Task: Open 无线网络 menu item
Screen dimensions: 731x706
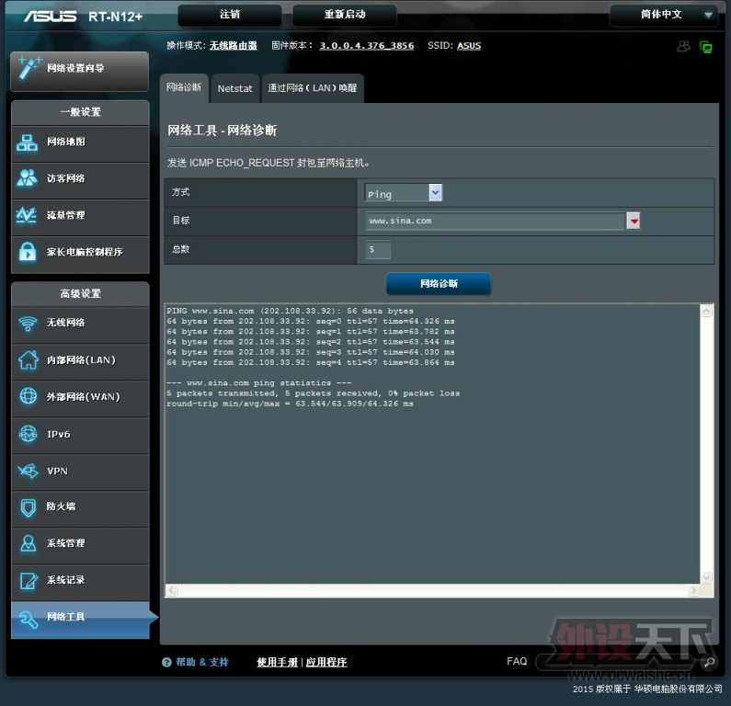Action: (80, 324)
